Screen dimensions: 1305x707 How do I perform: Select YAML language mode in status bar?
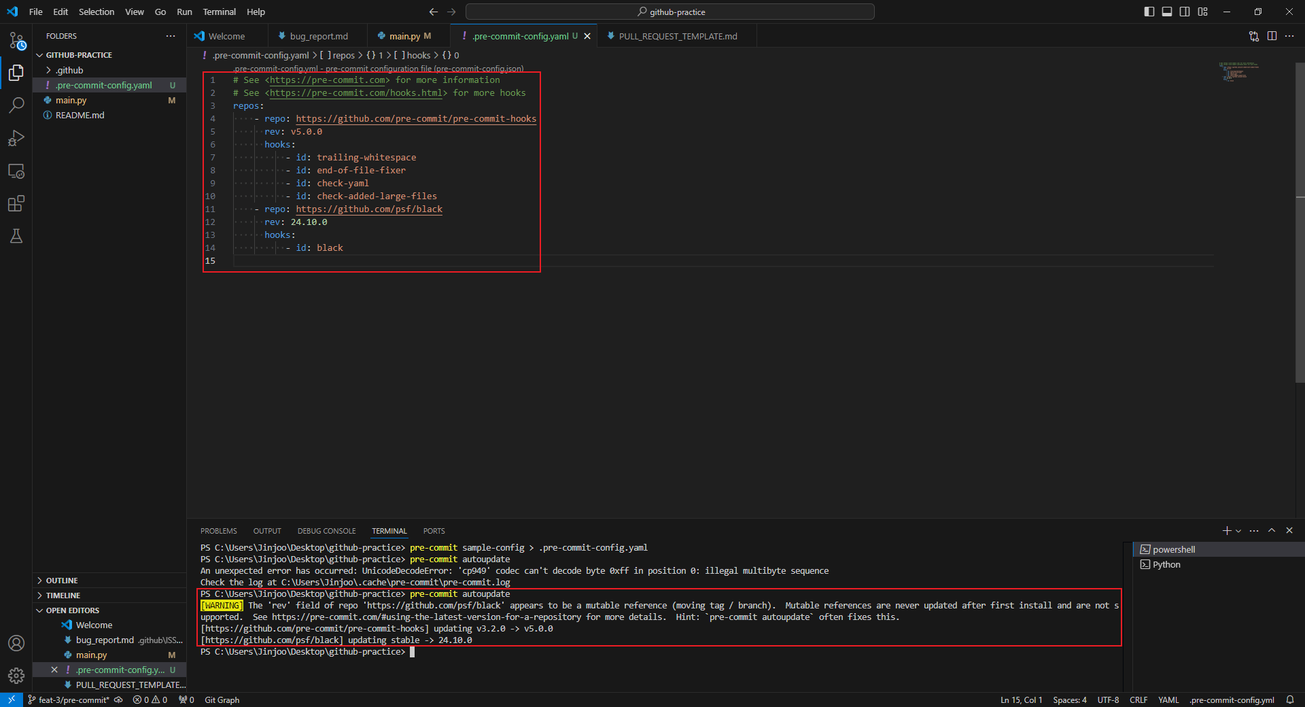click(1168, 700)
